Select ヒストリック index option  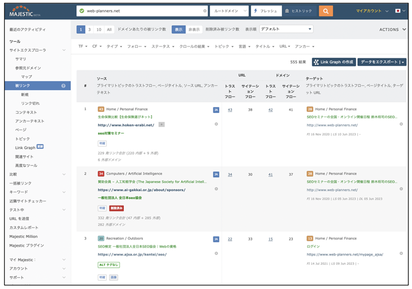click(299, 11)
